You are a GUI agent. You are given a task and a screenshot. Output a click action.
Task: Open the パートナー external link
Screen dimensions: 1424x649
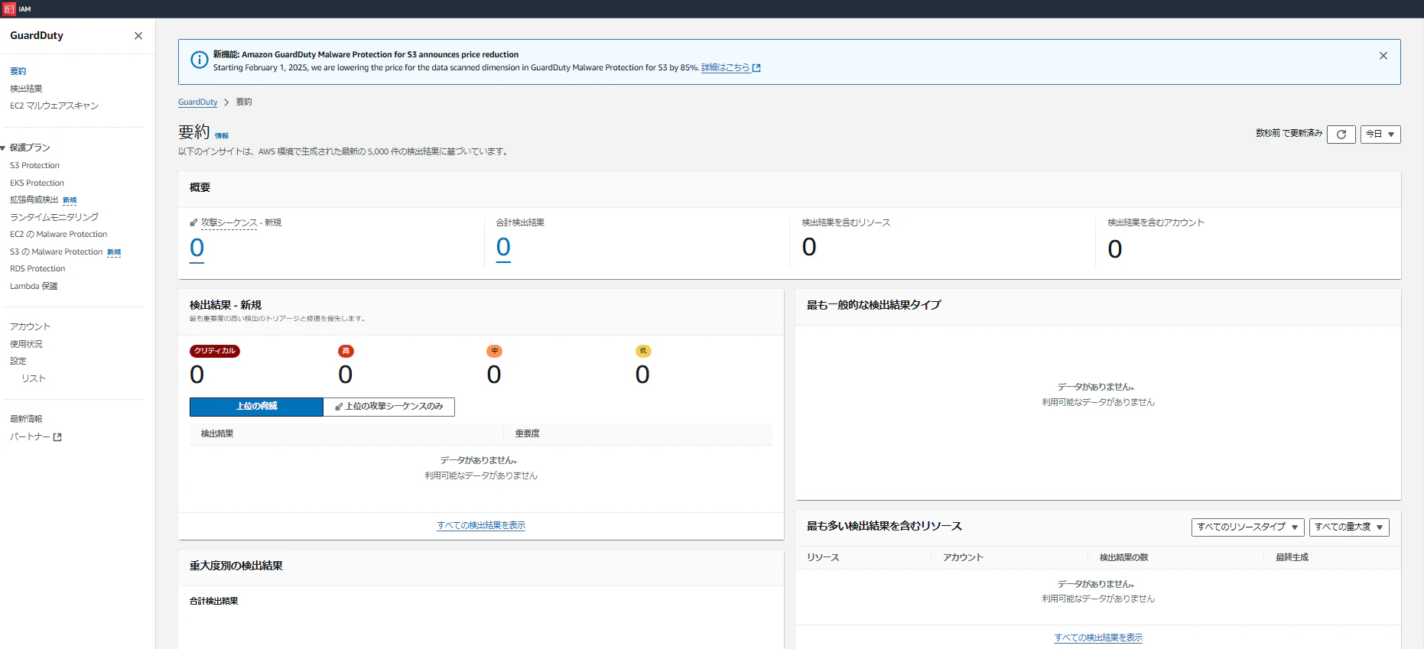pyautogui.click(x=35, y=436)
